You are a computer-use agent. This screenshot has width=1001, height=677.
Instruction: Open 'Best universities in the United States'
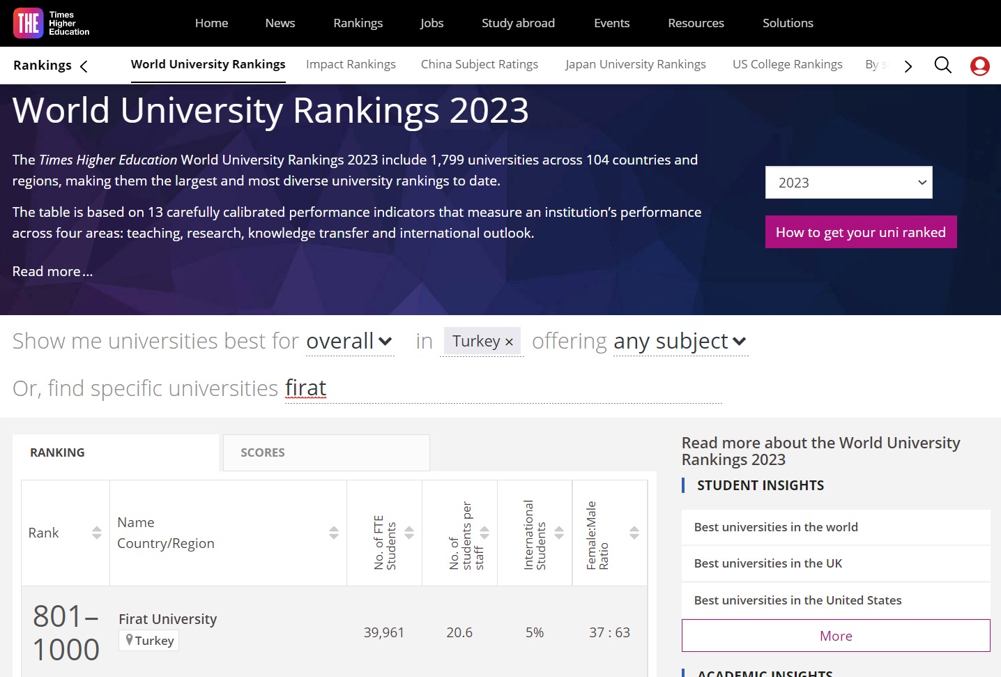click(836, 600)
